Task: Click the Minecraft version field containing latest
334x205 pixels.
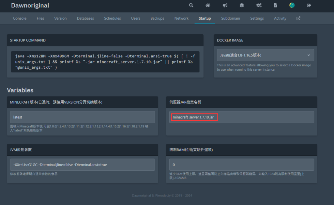Action: pos(82,117)
